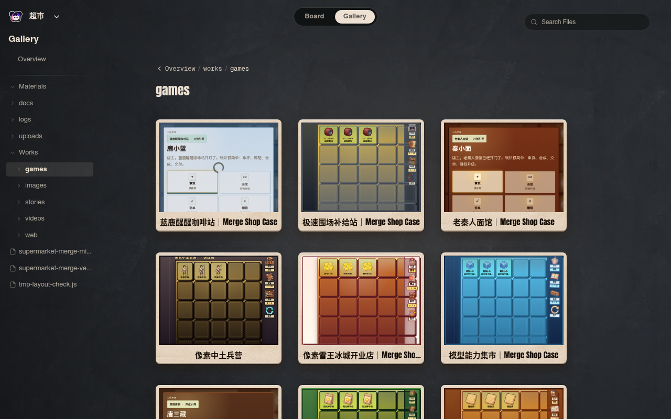Expand the uploads folder chevron

click(13, 136)
